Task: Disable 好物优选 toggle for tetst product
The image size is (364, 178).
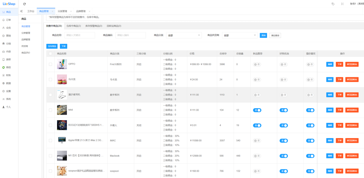Action: 284,110
